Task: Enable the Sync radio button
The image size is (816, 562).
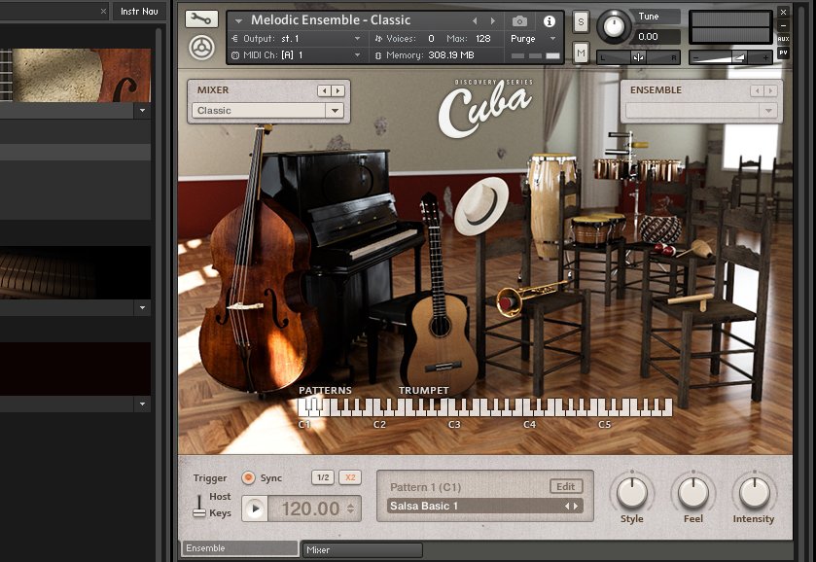Action: 248,477
